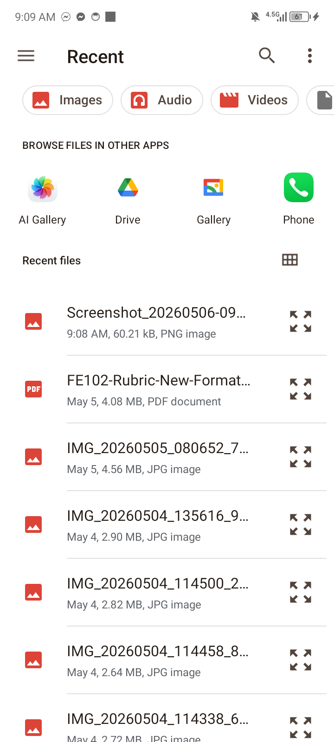Tap the 4.5G signal strength indicator
334x742 pixels.
pos(276,17)
